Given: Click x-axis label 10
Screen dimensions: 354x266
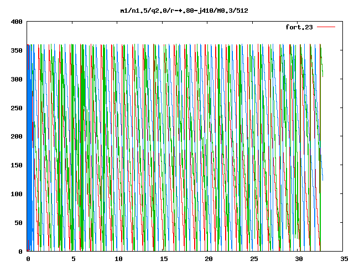Looking at the screenshot, I should (118, 259).
